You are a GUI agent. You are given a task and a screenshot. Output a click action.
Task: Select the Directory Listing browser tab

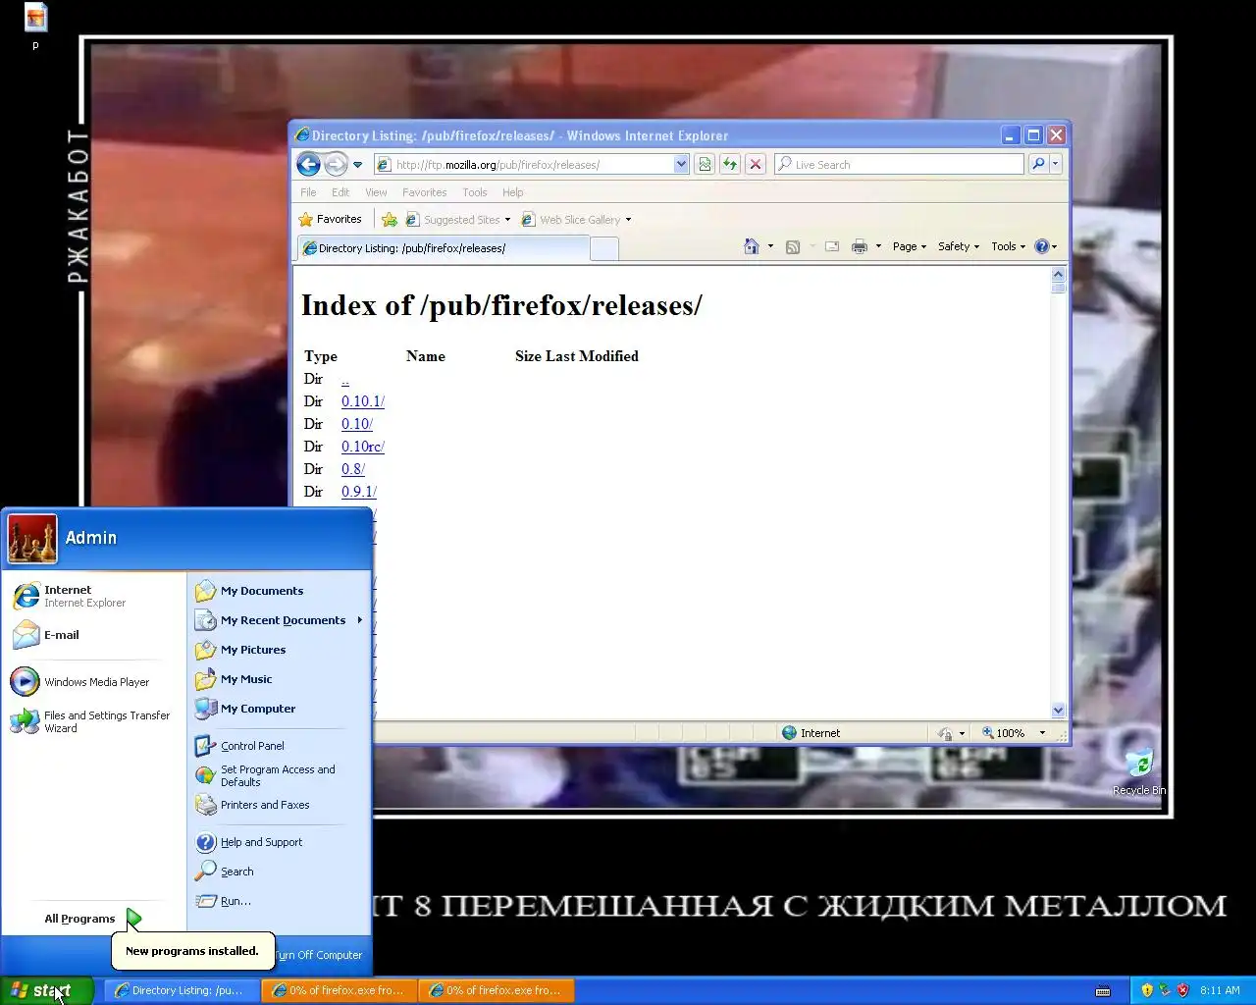pos(442,248)
